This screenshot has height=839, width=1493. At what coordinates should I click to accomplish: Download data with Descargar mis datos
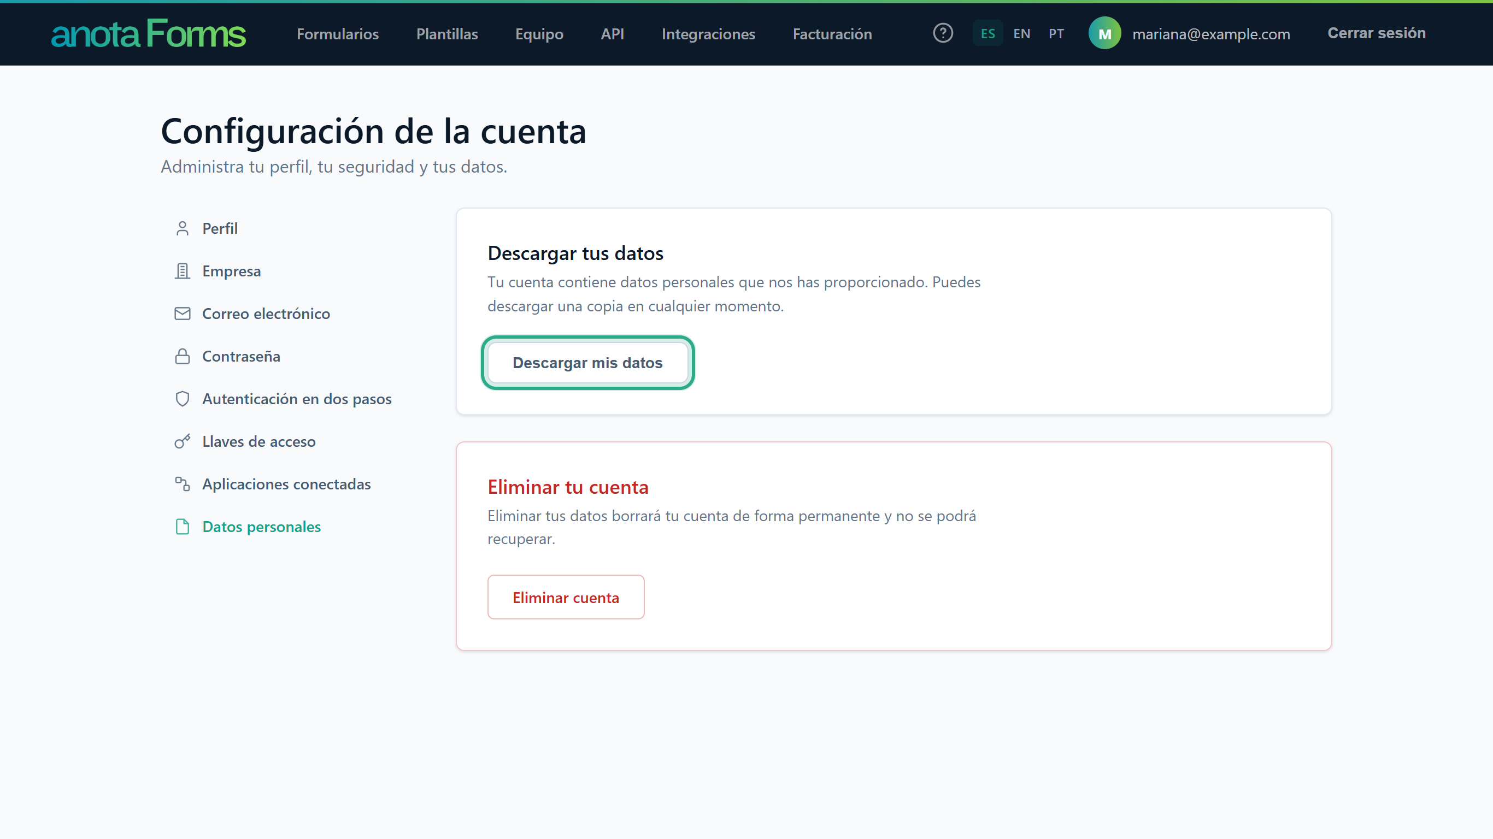coord(587,363)
